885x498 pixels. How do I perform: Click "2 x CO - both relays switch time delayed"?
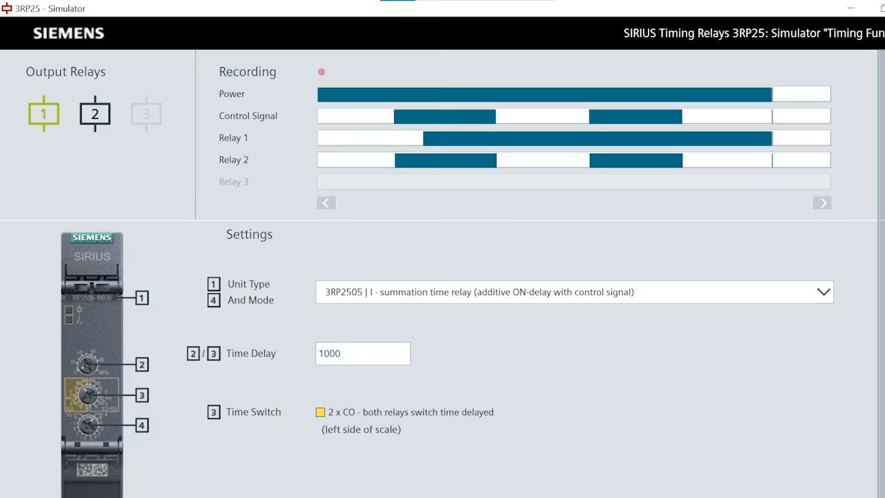pos(411,412)
